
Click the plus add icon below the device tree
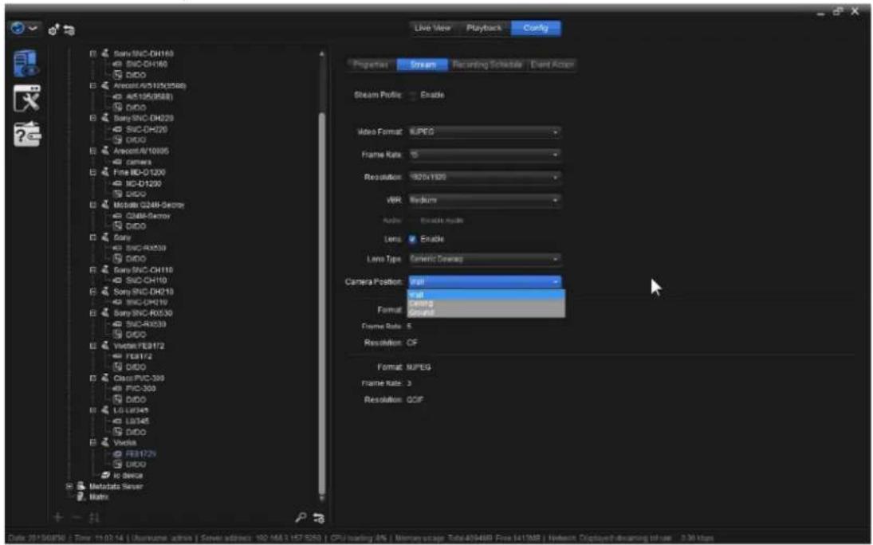(57, 518)
